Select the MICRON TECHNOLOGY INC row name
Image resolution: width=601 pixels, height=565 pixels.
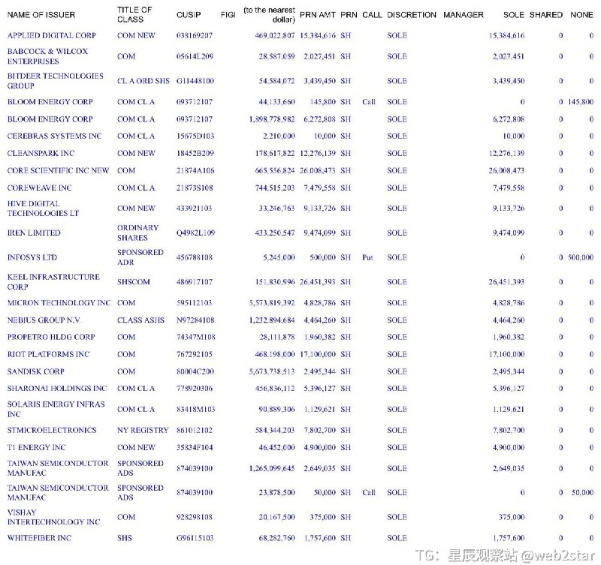(x=59, y=303)
